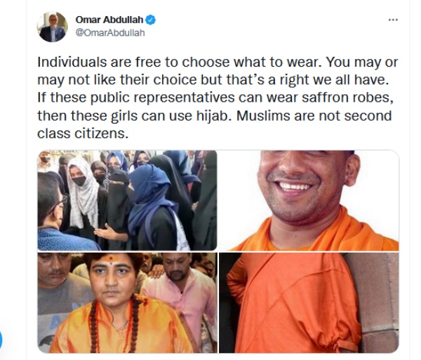Click the phrase "second class citizens"
This screenshot has height=360, width=421.
(x=215, y=125)
